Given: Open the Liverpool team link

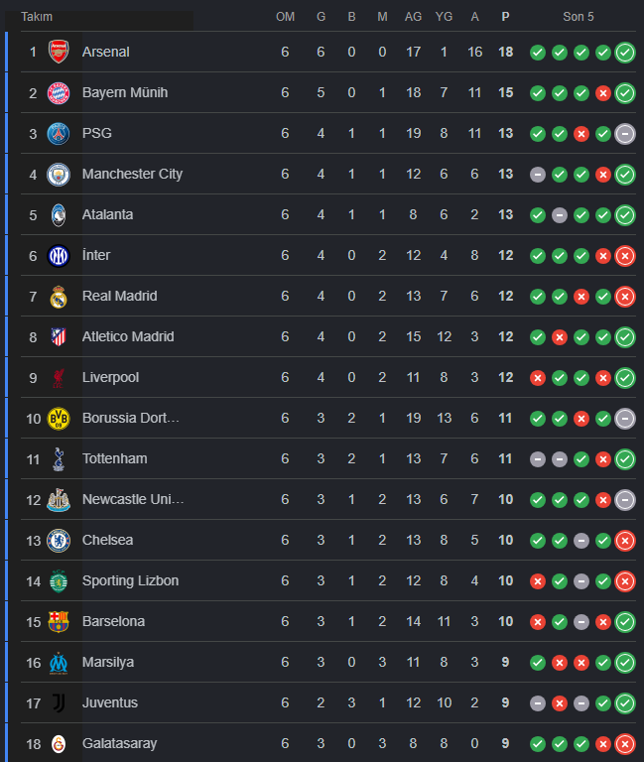Looking at the screenshot, I should 110,377.
